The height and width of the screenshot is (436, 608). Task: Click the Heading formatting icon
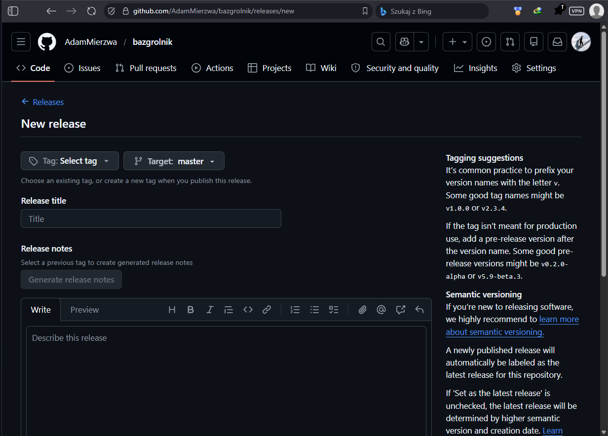tap(172, 310)
